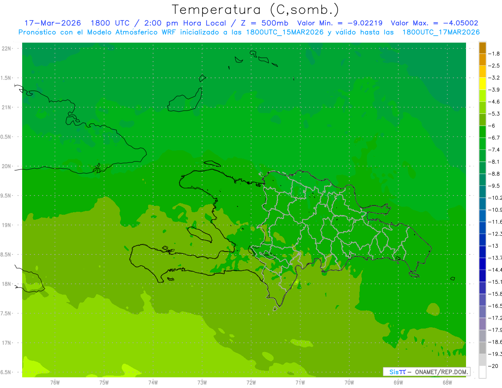Click the 'Valor Max. = -4.05002' text
This screenshot has width=502, height=388.
(x=434, y=23)
